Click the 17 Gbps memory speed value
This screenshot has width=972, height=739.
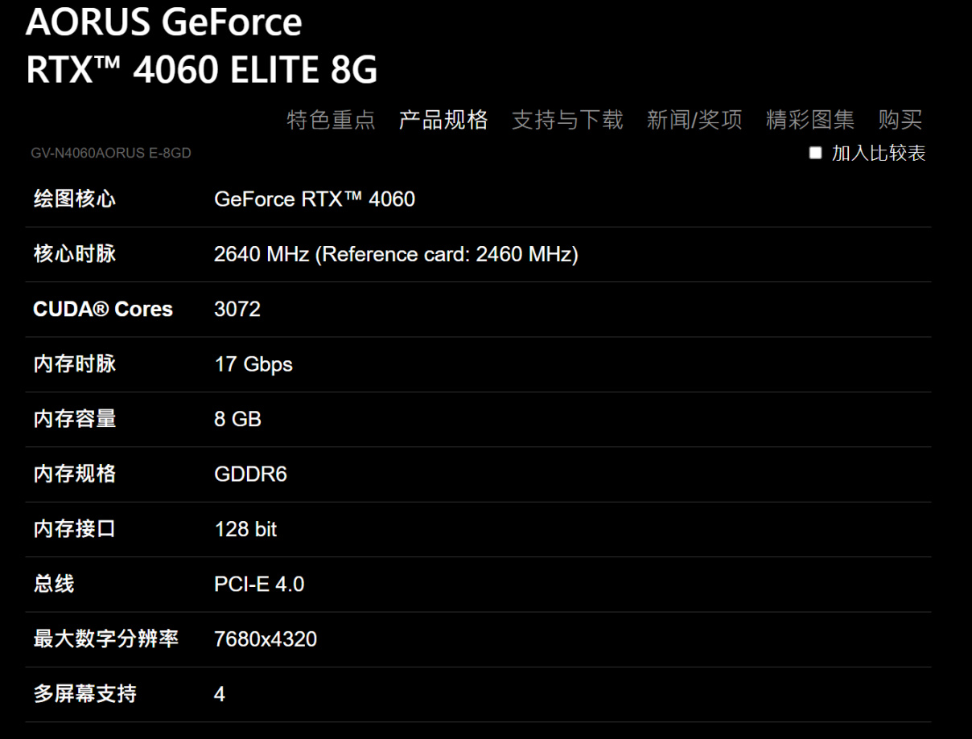tap(253, 364)
